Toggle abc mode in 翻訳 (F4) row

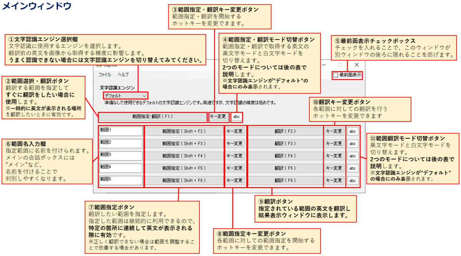click(x=353, y=156)
